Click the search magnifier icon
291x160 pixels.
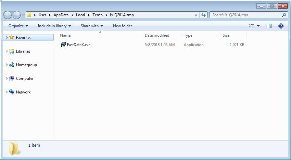(x=284, y=15)
